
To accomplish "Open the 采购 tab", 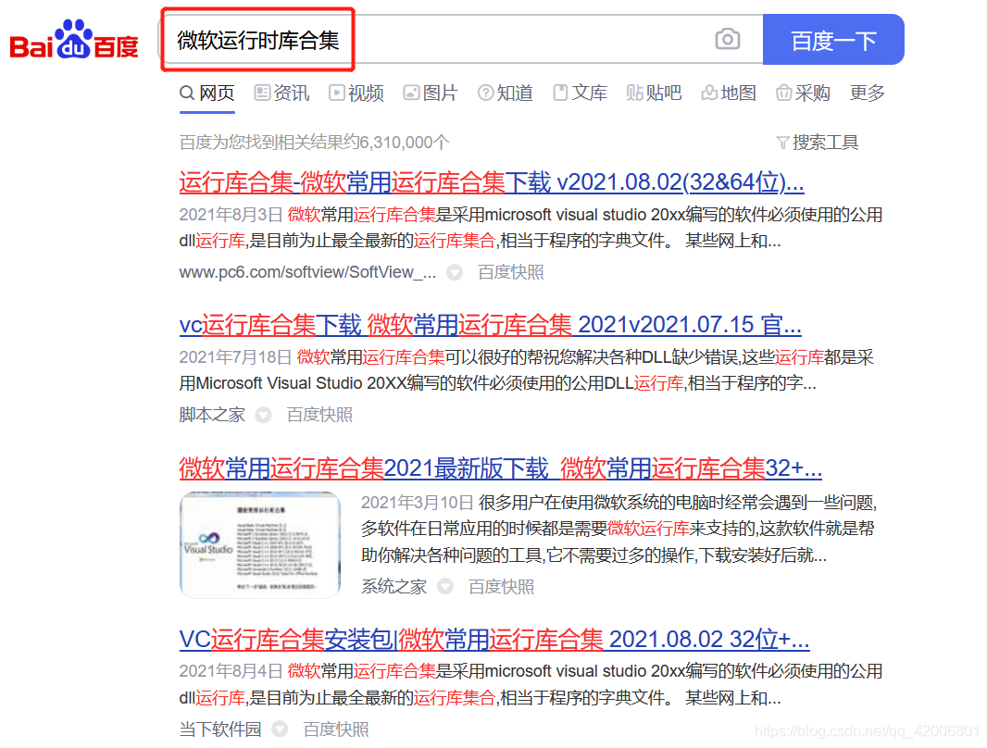I will click(x=803, y=93).
